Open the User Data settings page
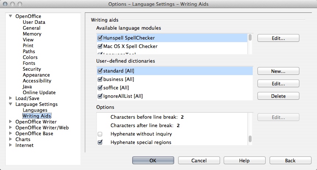 pyautogui.click(x=34, y=22)
